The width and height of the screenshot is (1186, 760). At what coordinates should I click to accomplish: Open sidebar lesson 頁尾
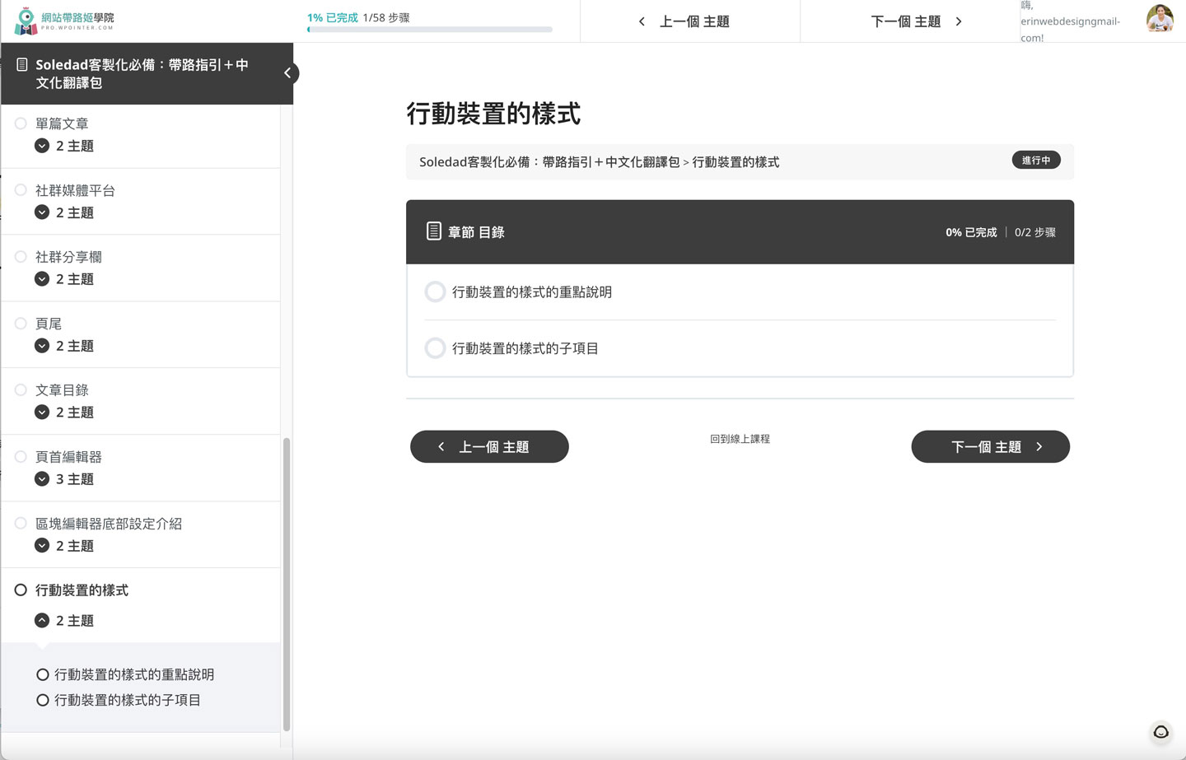[x=49, y=324]
